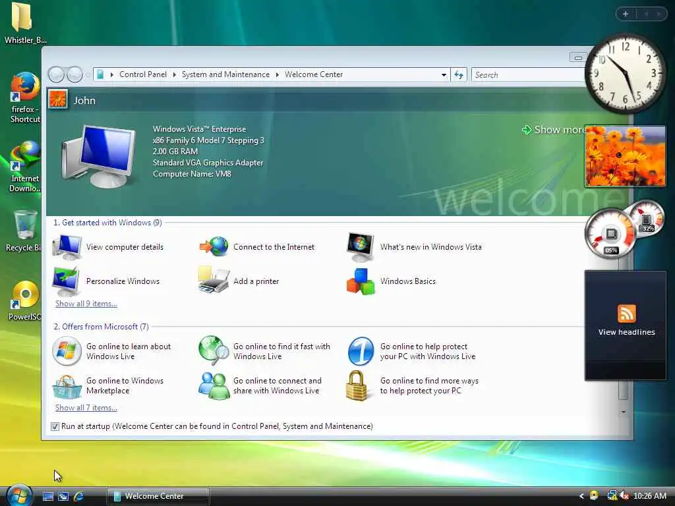Viewport: 675px width, 506px height.
Task: Select Internet Download desktop shortcut
Action: pyautogui.click(x=24, y=167)
